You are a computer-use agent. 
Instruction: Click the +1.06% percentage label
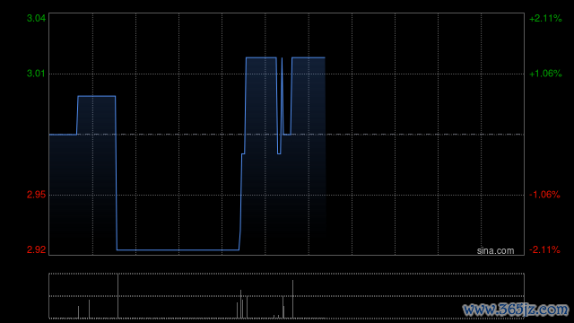coord(545,74)
